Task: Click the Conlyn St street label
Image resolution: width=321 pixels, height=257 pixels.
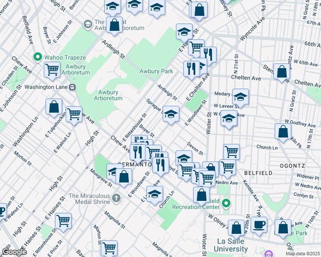Action: [x=303, y=195]
